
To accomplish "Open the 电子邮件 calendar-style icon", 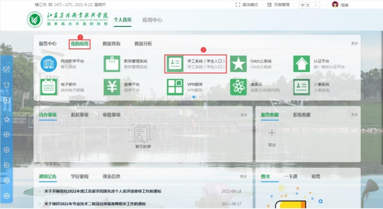I will pos(49,87).
